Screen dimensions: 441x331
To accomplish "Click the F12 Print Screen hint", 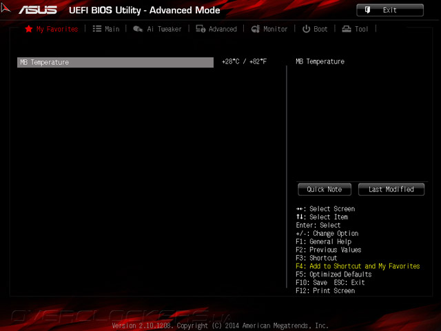I will coord(325,291).
